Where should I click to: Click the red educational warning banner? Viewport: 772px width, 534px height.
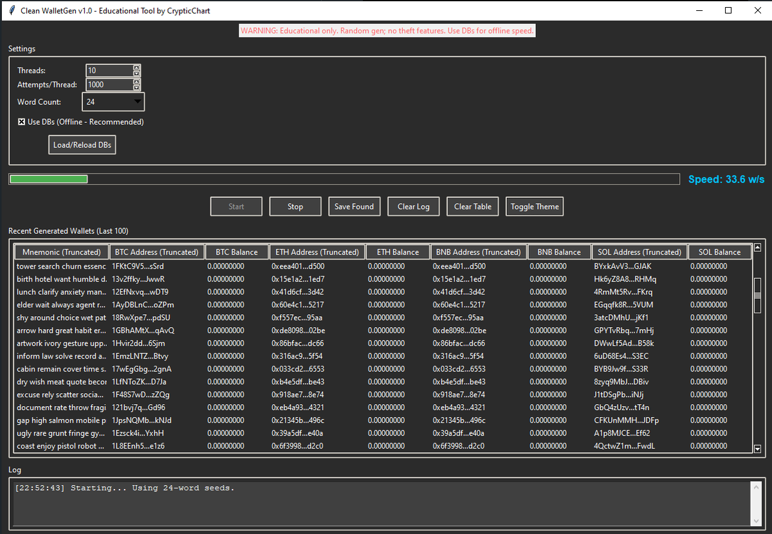(x=387, y=31)
